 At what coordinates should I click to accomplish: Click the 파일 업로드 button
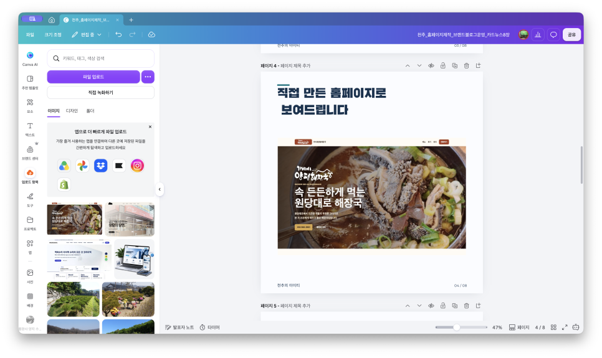coord(93,77)
